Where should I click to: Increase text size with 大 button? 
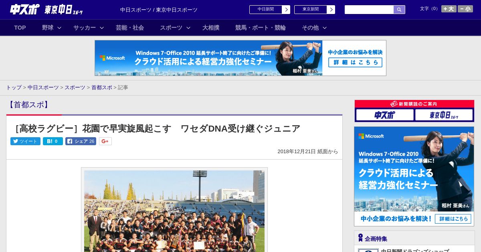449,9
